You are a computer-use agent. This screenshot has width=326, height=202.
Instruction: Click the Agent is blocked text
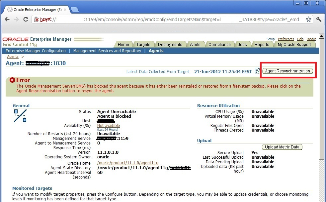tap(114, 116)
